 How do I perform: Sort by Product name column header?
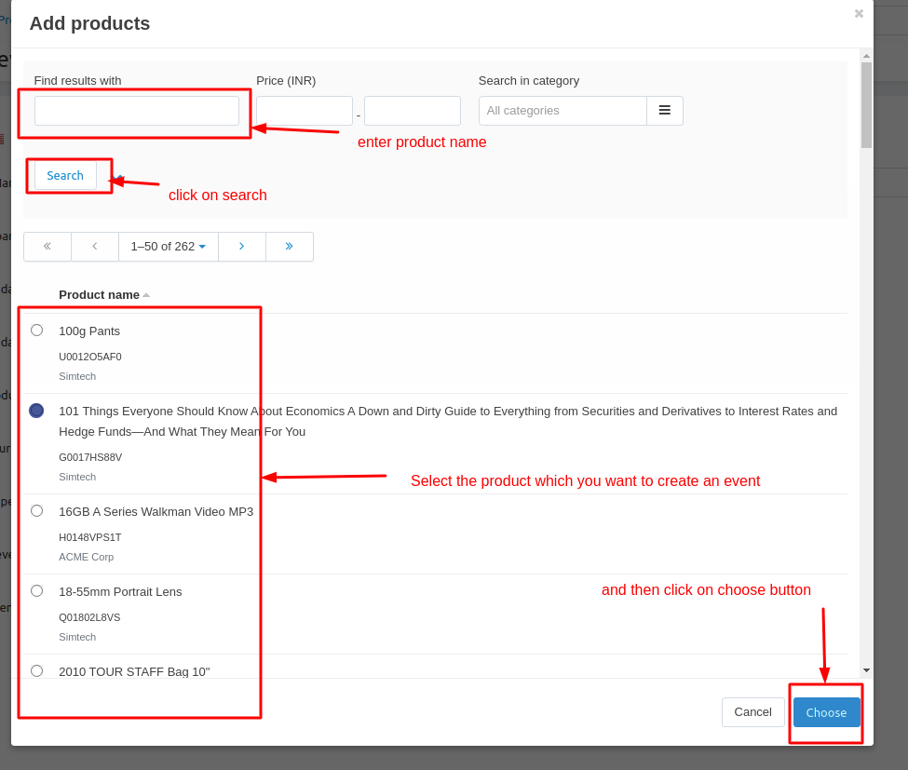pos(100,295)
